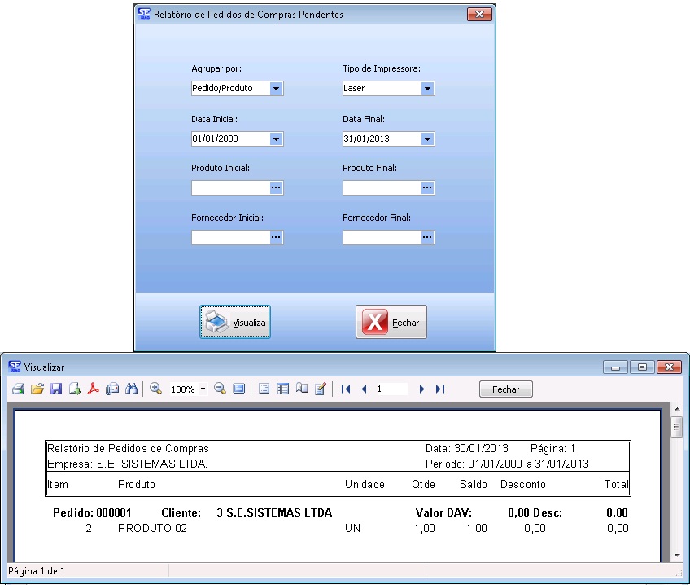Open the Tipo de Impressora dropdown
690x585 pixels.
pos(427,89)
